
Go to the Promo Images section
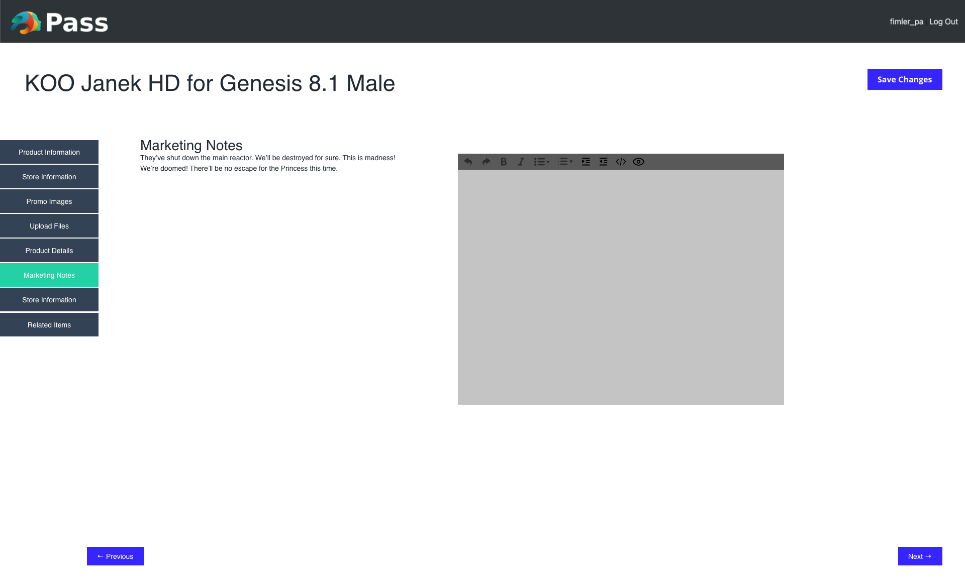(x=49, y=201)
